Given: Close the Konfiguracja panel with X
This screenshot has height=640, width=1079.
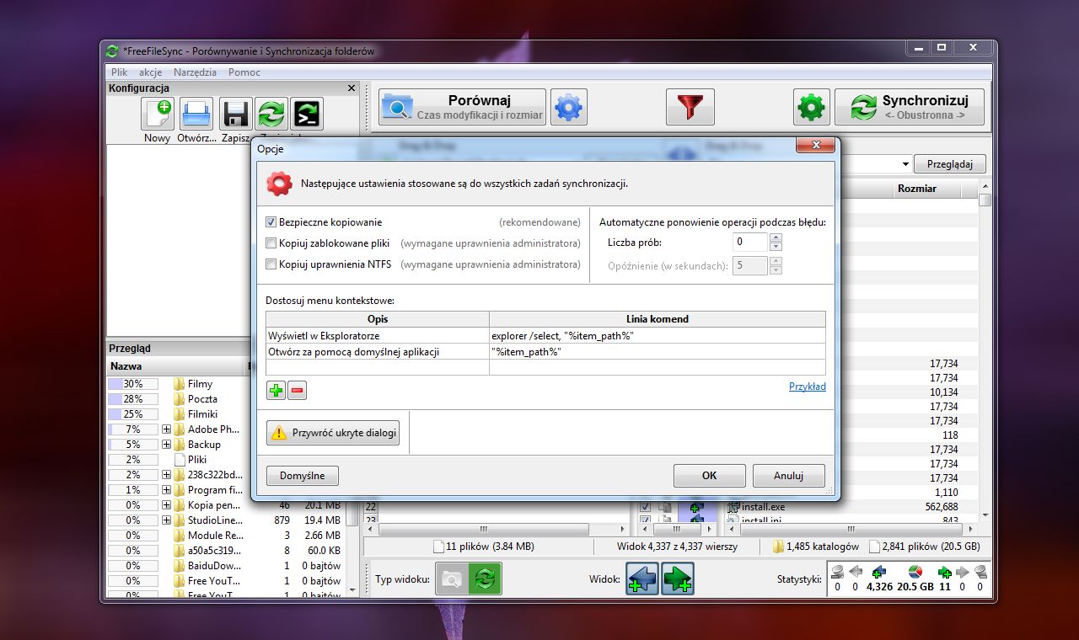Looking at the screenshot, I should coord(352,88).
